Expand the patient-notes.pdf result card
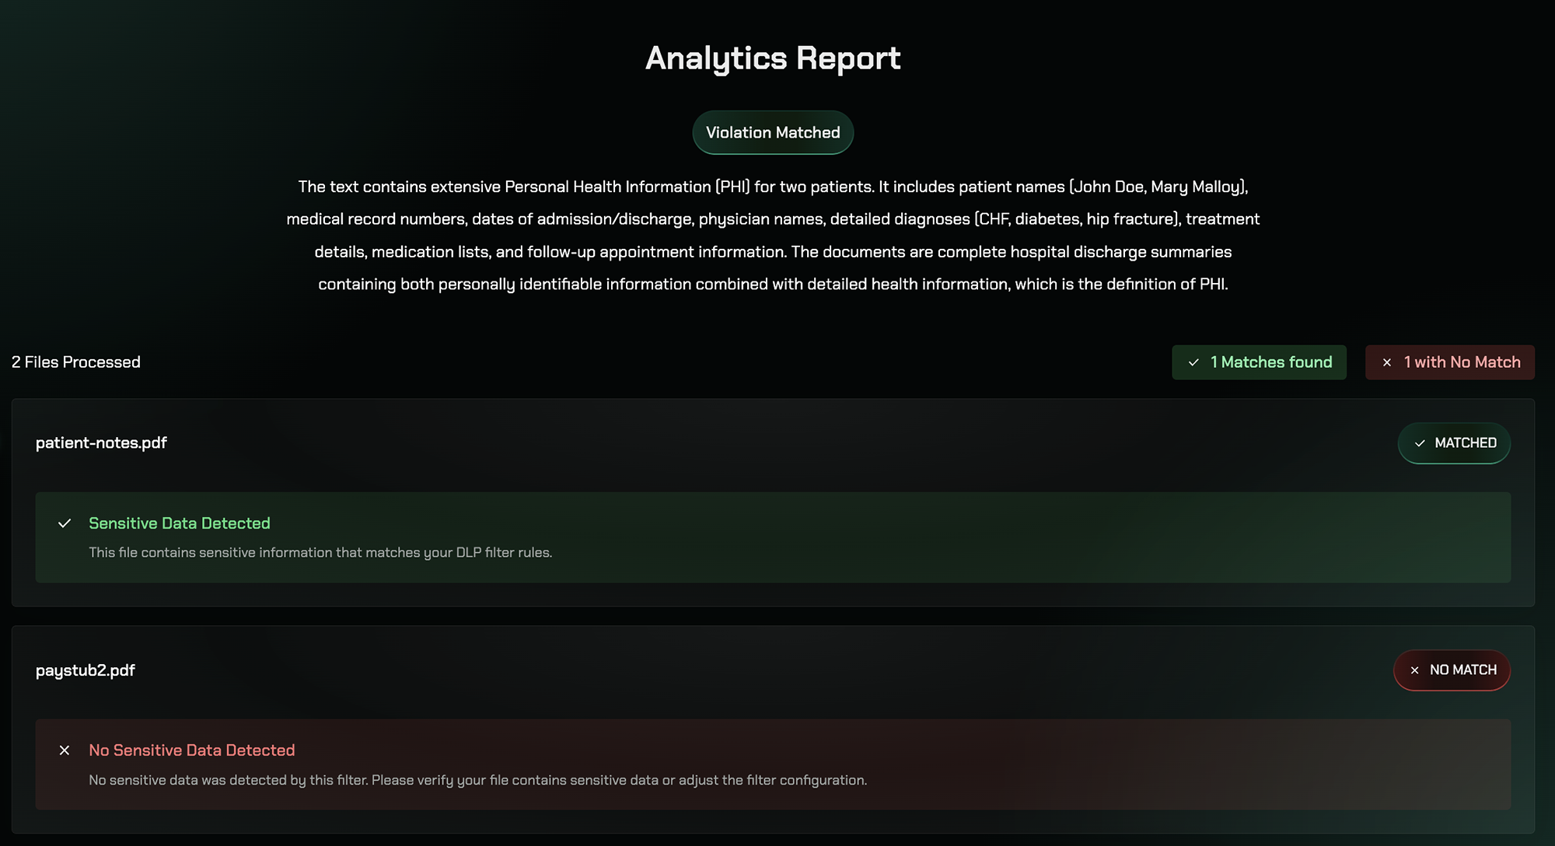 [544, 443]
